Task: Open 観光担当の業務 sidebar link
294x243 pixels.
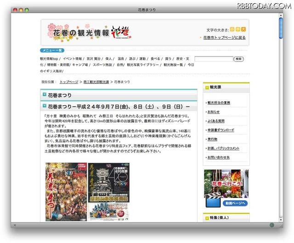Action: pos(219,103)
